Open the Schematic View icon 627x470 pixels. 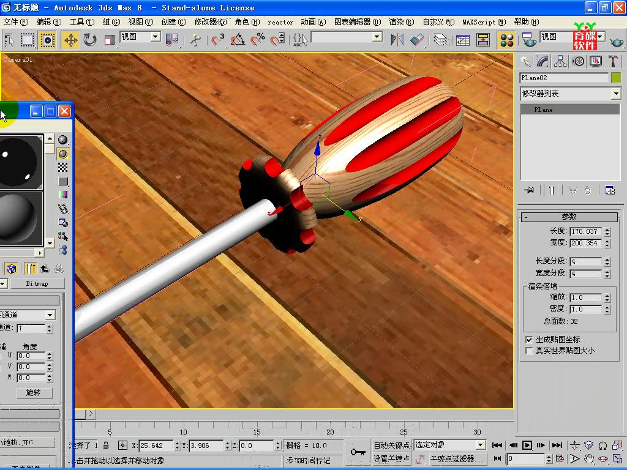483,40
